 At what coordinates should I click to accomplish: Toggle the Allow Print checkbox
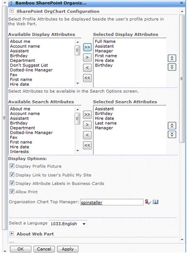[12, 191]
